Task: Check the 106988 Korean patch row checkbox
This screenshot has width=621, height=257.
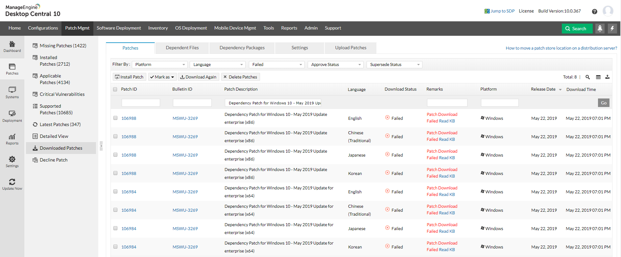Action: [x=115, y=173]
